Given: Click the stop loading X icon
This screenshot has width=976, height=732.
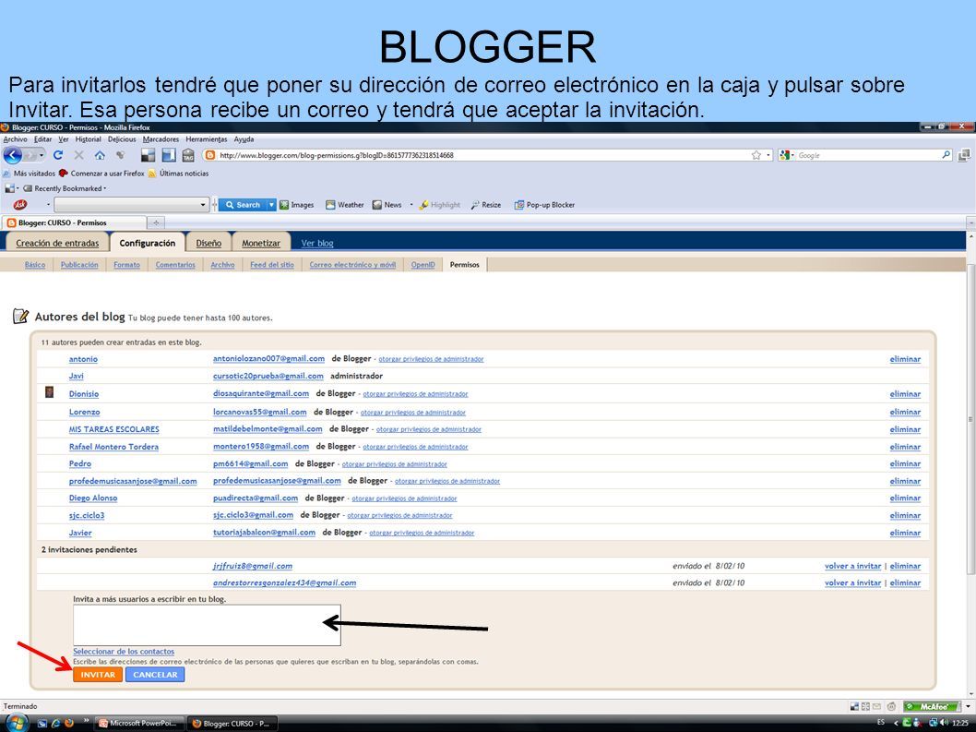Looking at the screenshot, I should pyautogui.click(x=79, y=155).
